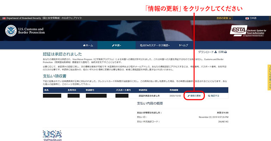
Task: Click the US flag icon in top bar
Action: (4, 18)
